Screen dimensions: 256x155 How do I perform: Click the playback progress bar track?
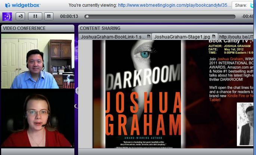160,16
